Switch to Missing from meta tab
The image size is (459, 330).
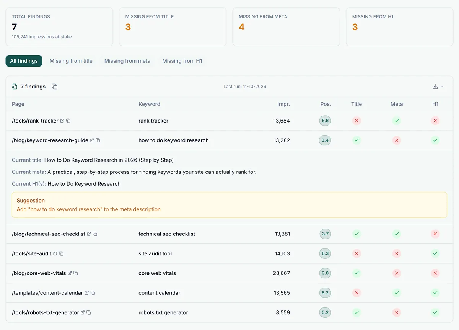pos(127,61)
